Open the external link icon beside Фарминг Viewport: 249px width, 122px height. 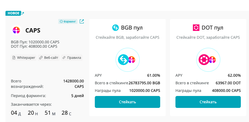82,21
